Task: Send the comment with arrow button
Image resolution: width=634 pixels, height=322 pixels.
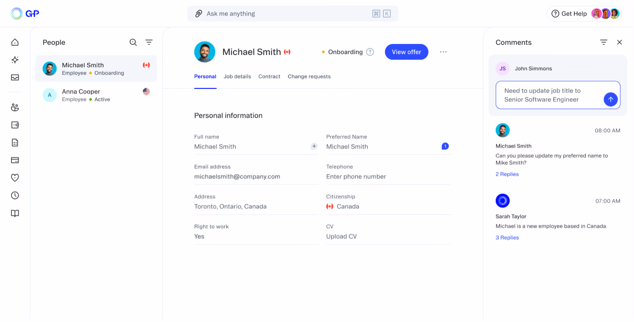Action: click(610, 99)
